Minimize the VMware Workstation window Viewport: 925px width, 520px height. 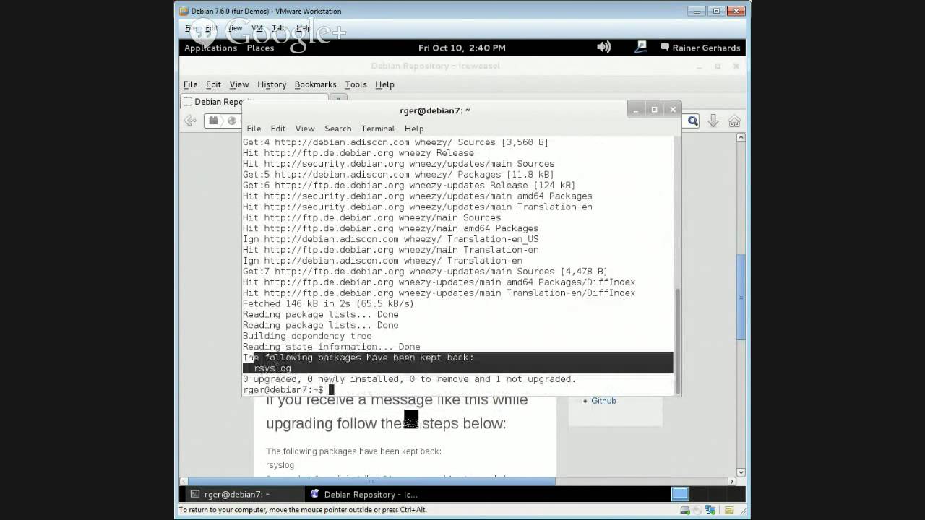[x=697, y=11]
